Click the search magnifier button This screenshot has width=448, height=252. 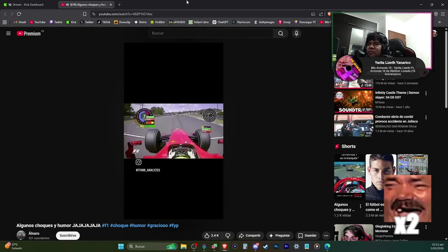pos(281,33)
